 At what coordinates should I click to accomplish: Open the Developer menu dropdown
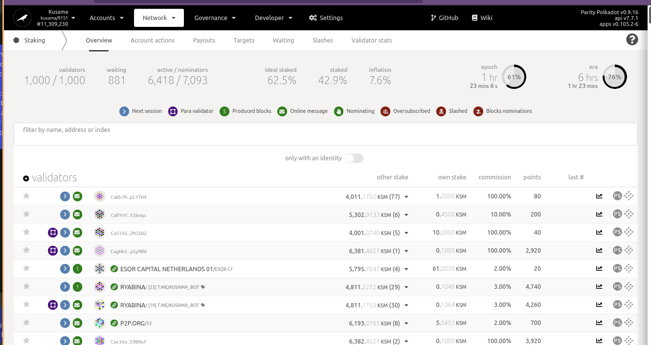tap(274, 18)
